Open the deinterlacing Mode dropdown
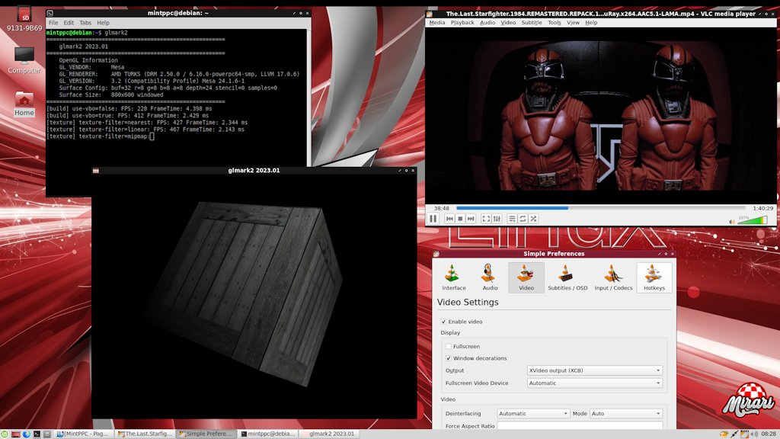 pyautogui.click(x=626, y=414)
